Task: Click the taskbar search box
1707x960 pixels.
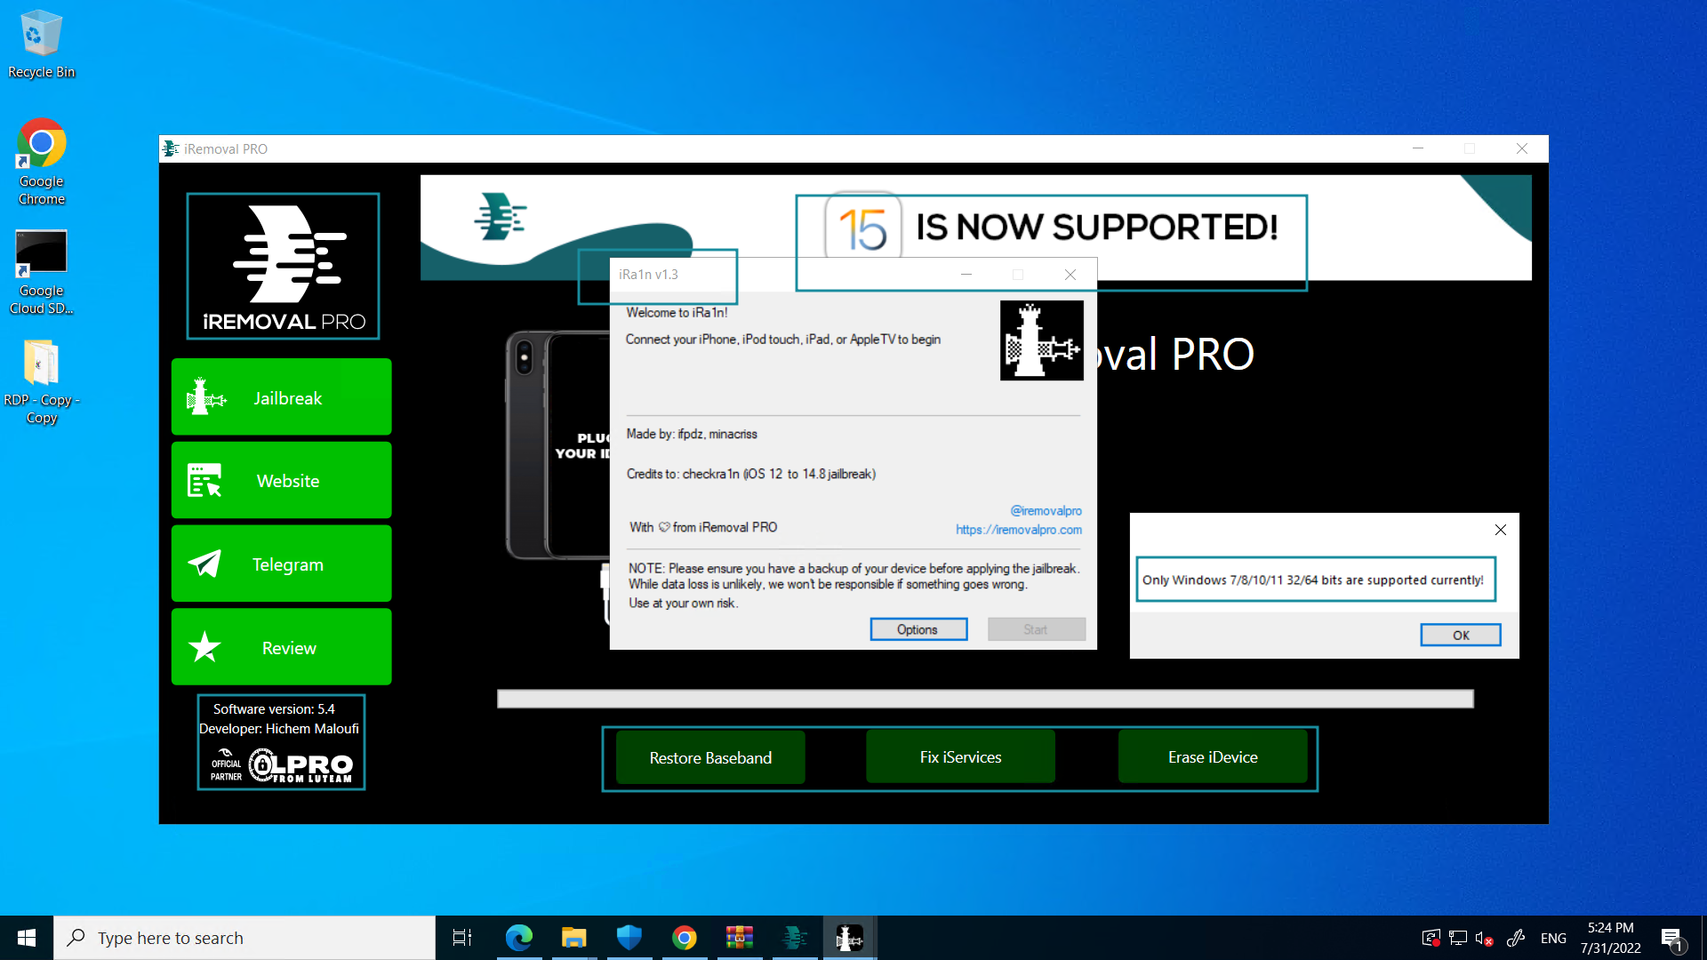Action: [244, 938]
